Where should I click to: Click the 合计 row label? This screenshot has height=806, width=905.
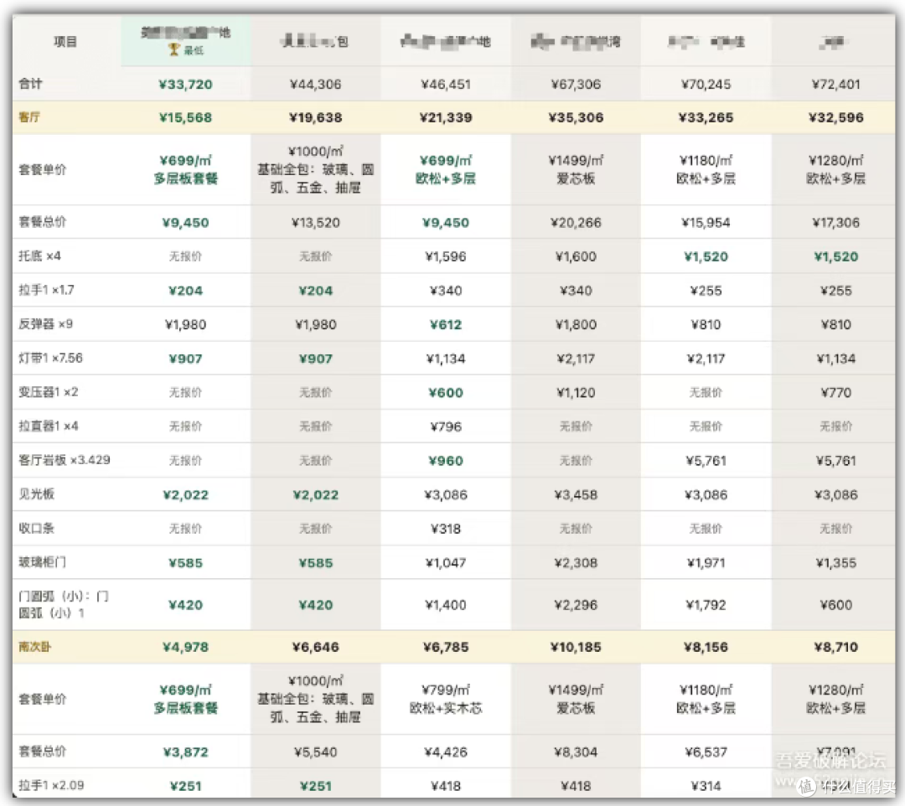tap(31, 84)
